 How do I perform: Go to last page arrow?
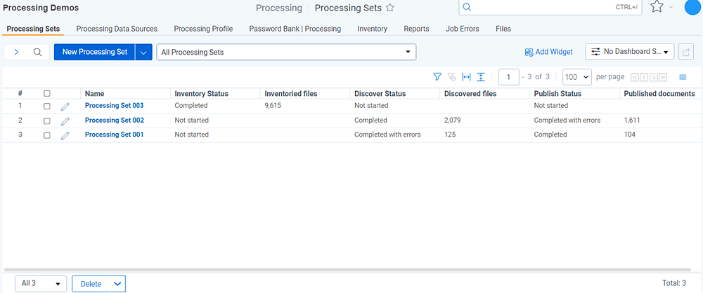click(x=663, y=77)
